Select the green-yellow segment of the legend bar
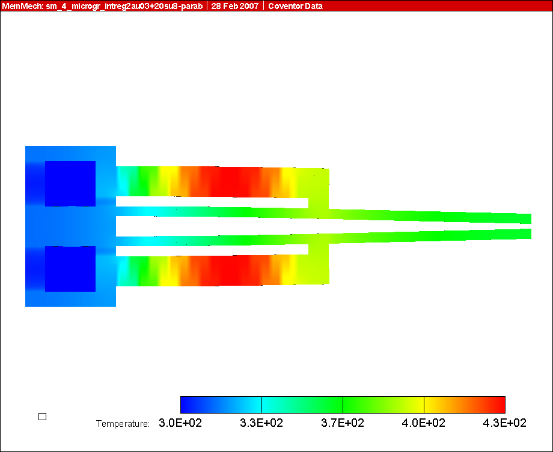The width and height of the screenshot is (553, 452). 383,404
